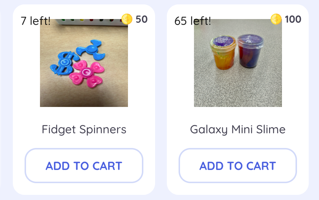319x200 pixels.
Task: Click the gold coin icon beside price 100
Action: point(276,19)
